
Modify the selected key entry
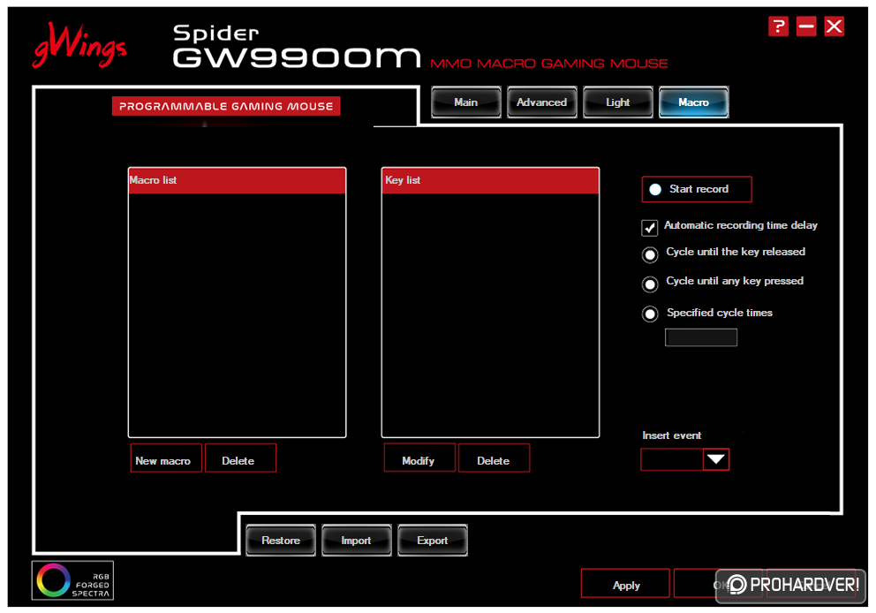tap(419, 458)
